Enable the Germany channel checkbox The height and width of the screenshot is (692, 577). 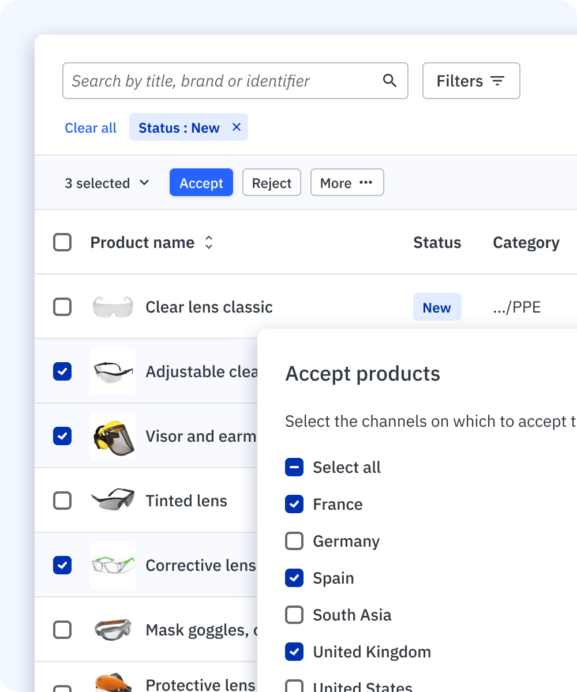coord(294,541)
